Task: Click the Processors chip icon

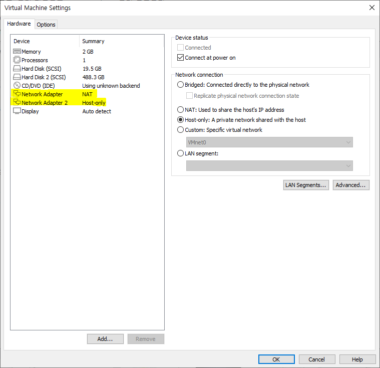Action: point(17,60)
